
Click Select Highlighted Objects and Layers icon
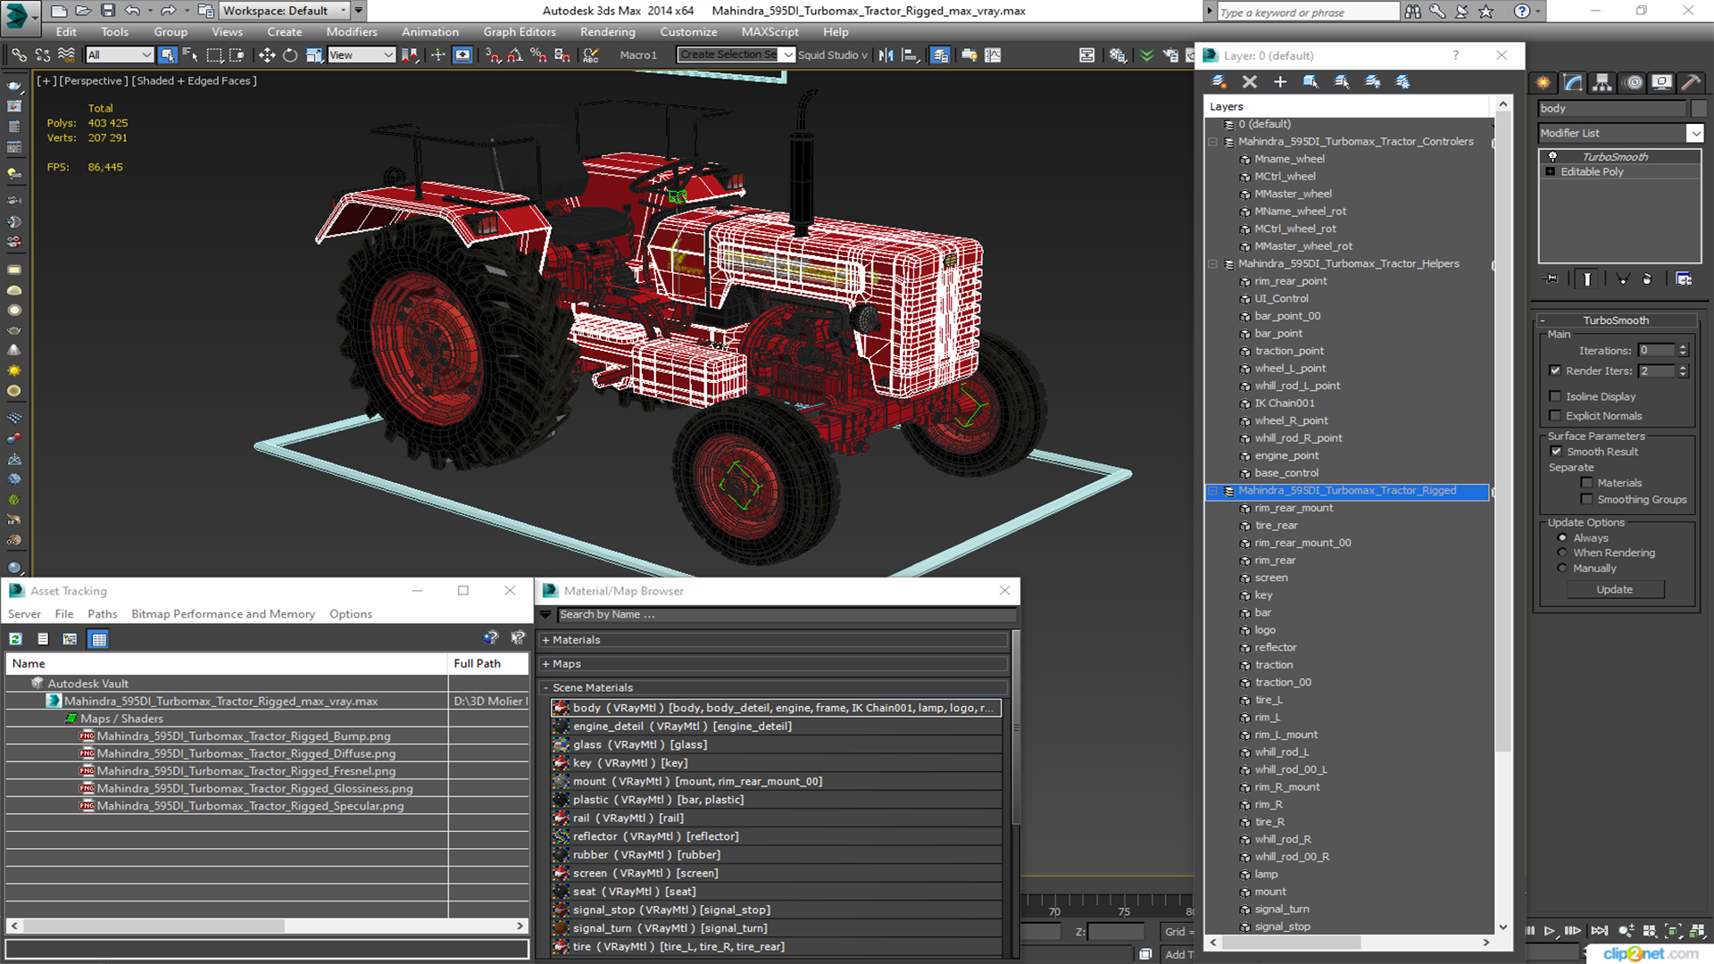pos(1310,81)
